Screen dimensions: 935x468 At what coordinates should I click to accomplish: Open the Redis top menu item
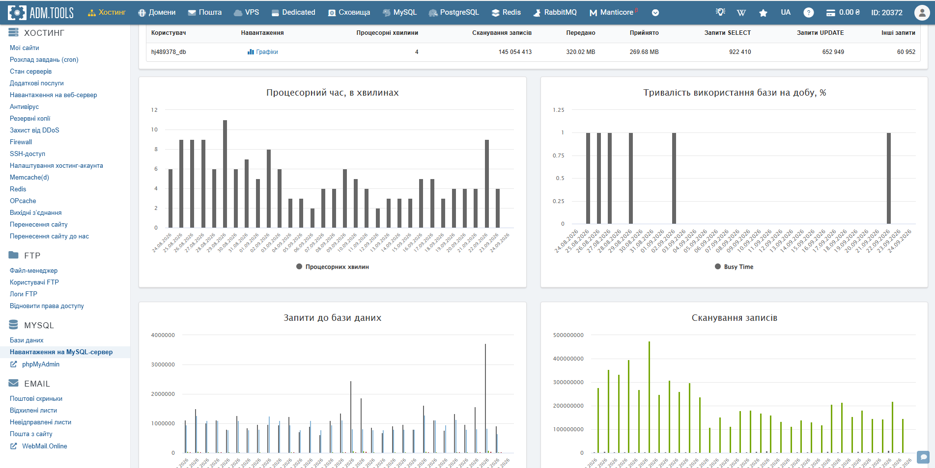click(x=506, y=12)
